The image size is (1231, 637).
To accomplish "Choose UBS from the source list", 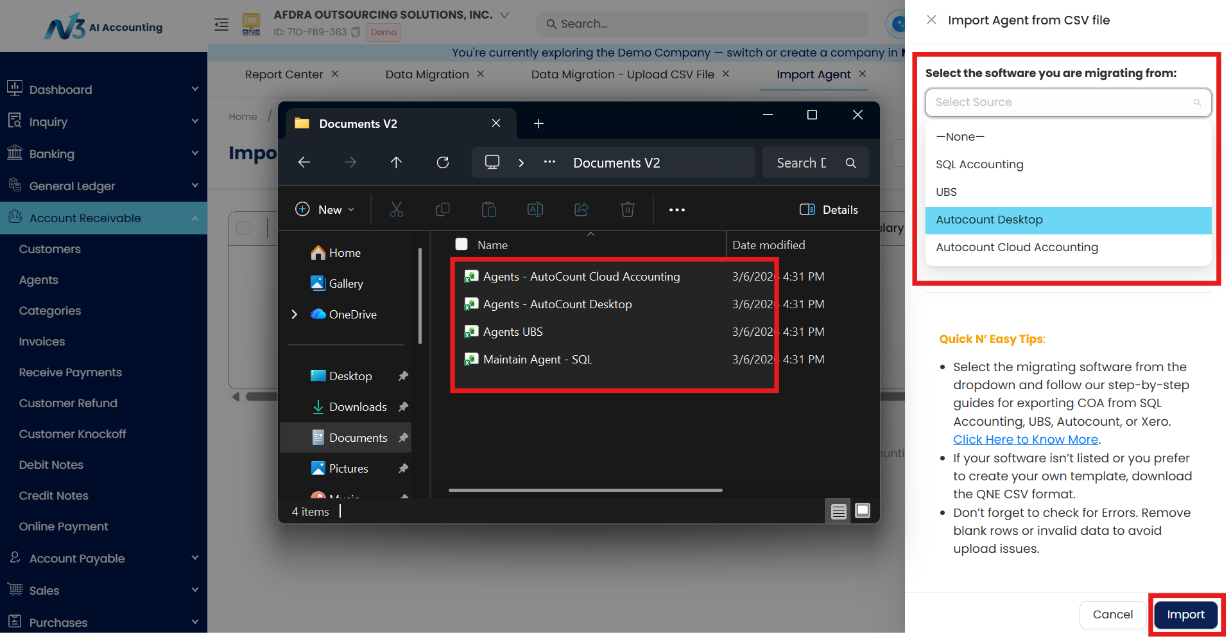I will click(x=1068, y=192).
